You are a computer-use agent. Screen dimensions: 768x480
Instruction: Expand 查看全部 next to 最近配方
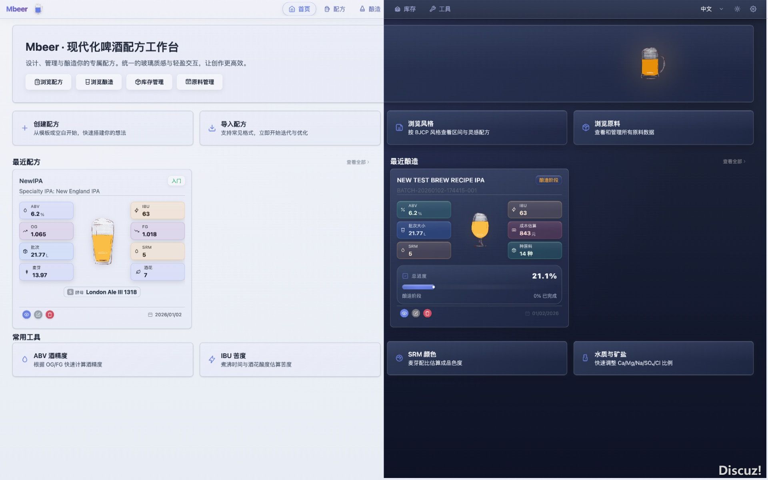tap(358, 162)
